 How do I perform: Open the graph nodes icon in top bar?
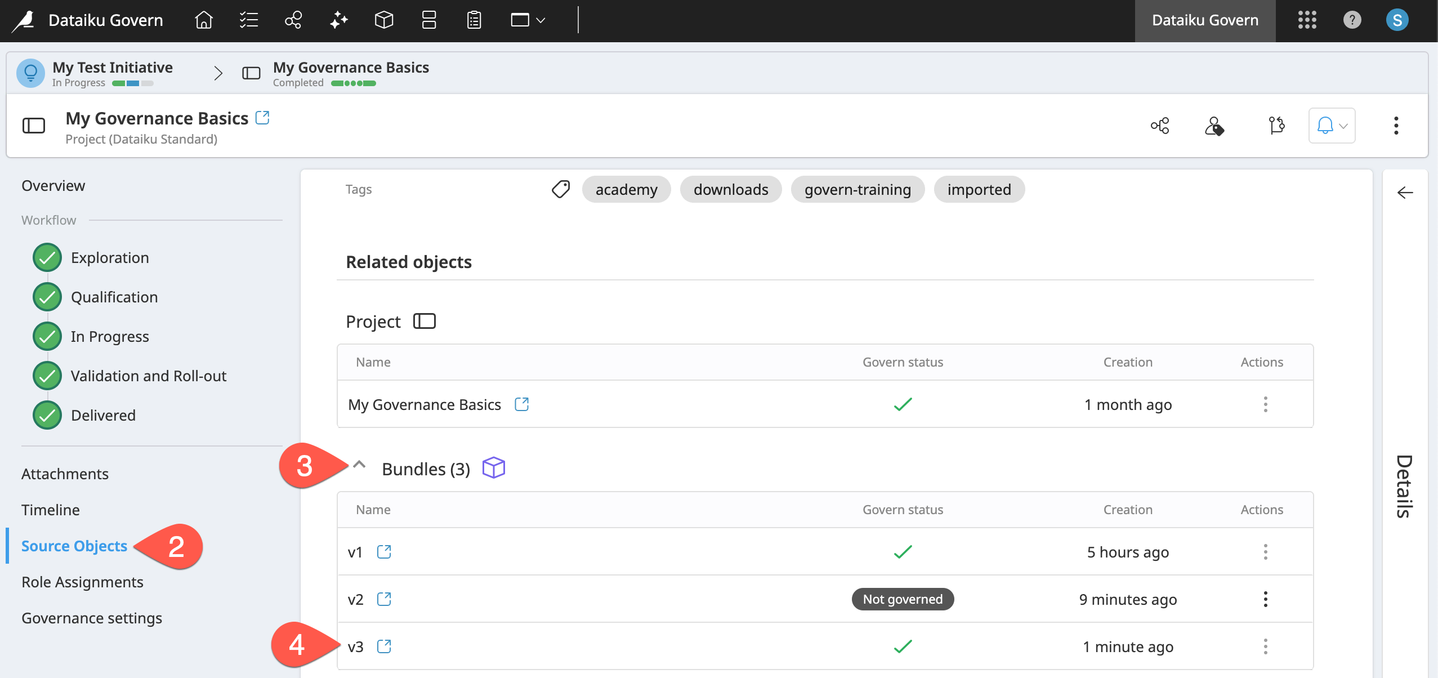tap(293, 20)
